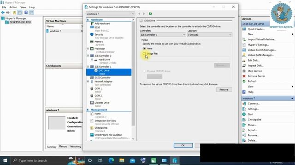This screenshot has width=295, height=165.
Task: Click Quick Create in Actions pane
Action: point(256,29)
